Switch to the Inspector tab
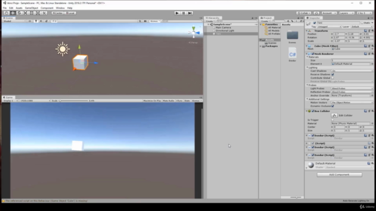This screenshot has width=376, height=211. point(314,18)
